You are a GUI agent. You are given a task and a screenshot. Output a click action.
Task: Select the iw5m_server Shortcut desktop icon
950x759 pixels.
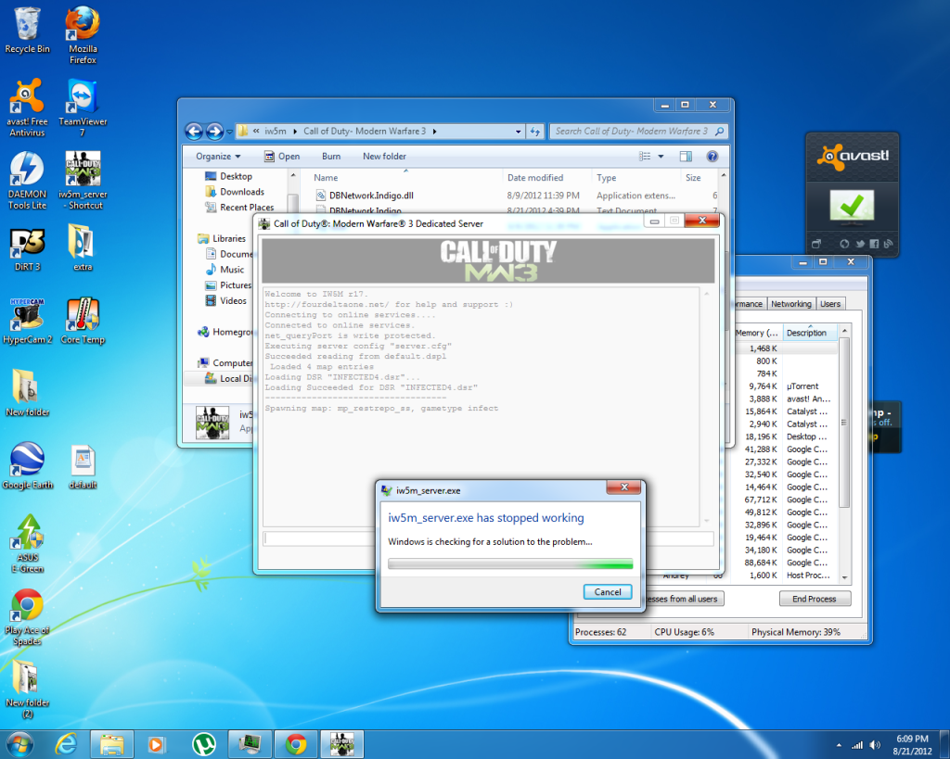coord(83,181)
